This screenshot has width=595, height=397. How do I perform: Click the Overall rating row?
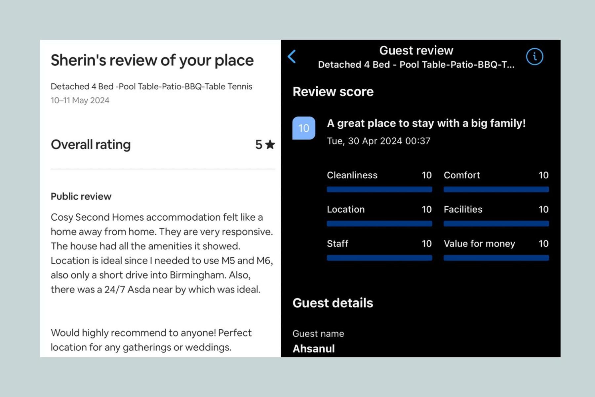point(163,145)
